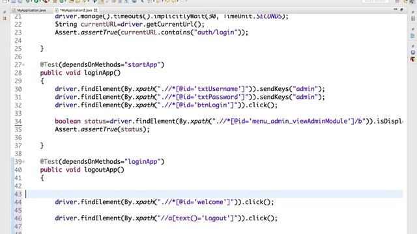The height and width of the screenshot is (234, 417).
Task: Click the opening brace on line 41
Action: coord(42,178)
